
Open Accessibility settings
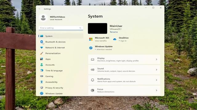tap(61, 82)
